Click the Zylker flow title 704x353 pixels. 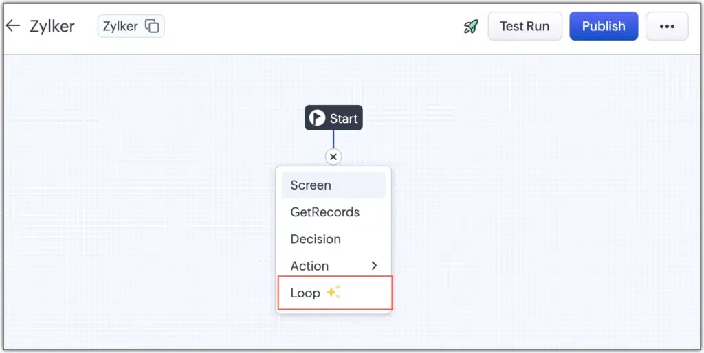52,26
